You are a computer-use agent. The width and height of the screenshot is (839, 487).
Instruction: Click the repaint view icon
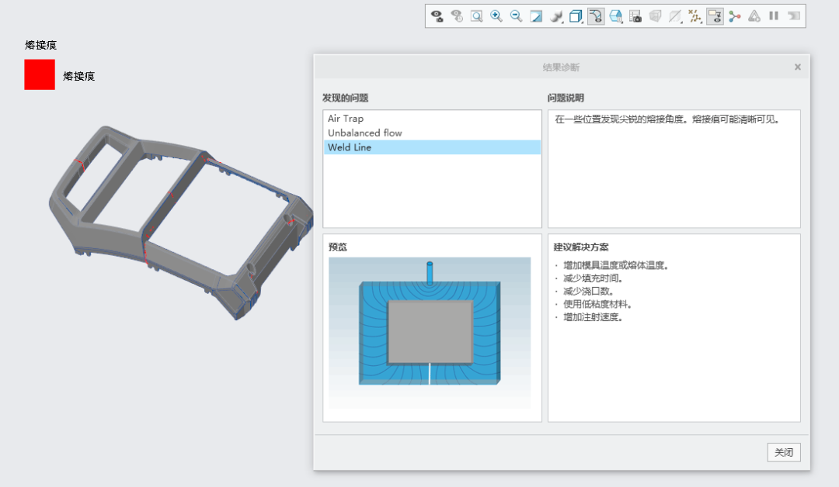[535, 16]
